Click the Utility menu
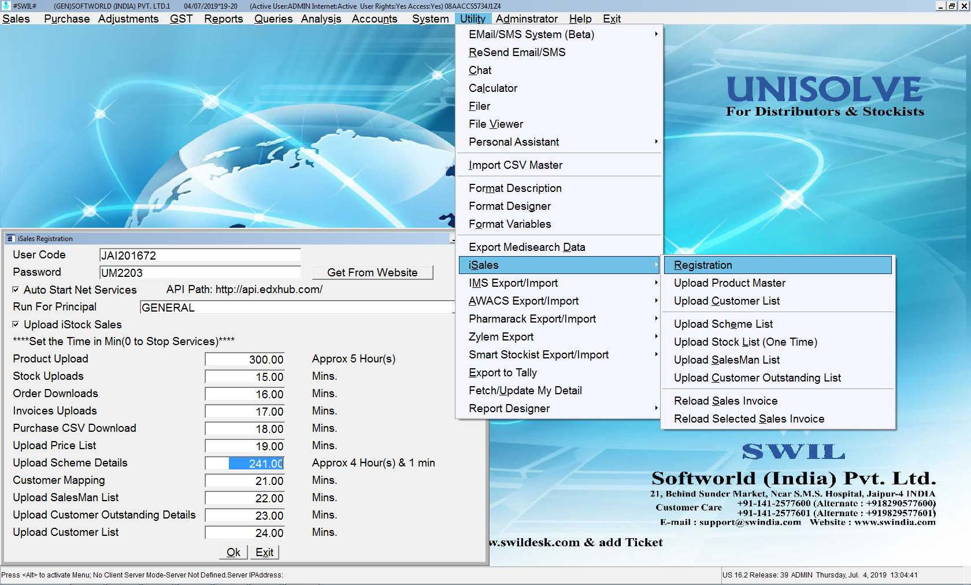 (473, 18)
